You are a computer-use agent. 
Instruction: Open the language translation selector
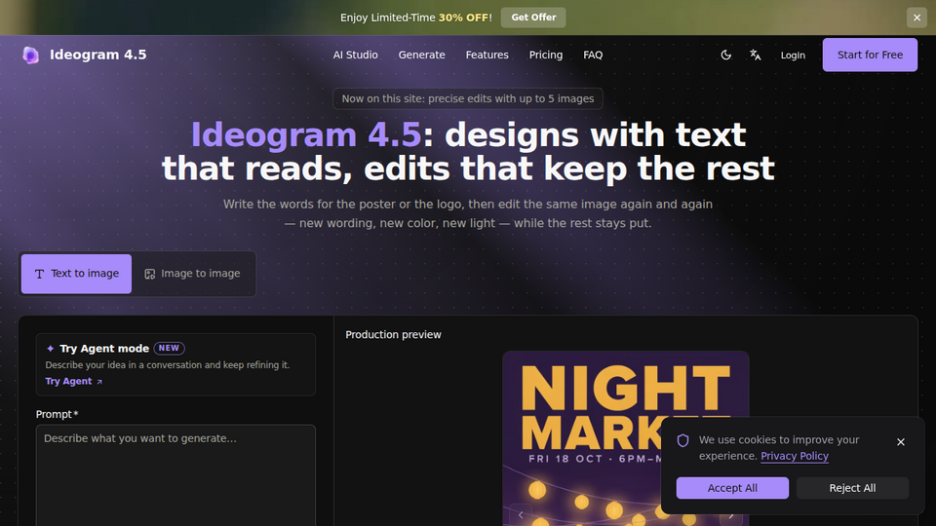755,55
